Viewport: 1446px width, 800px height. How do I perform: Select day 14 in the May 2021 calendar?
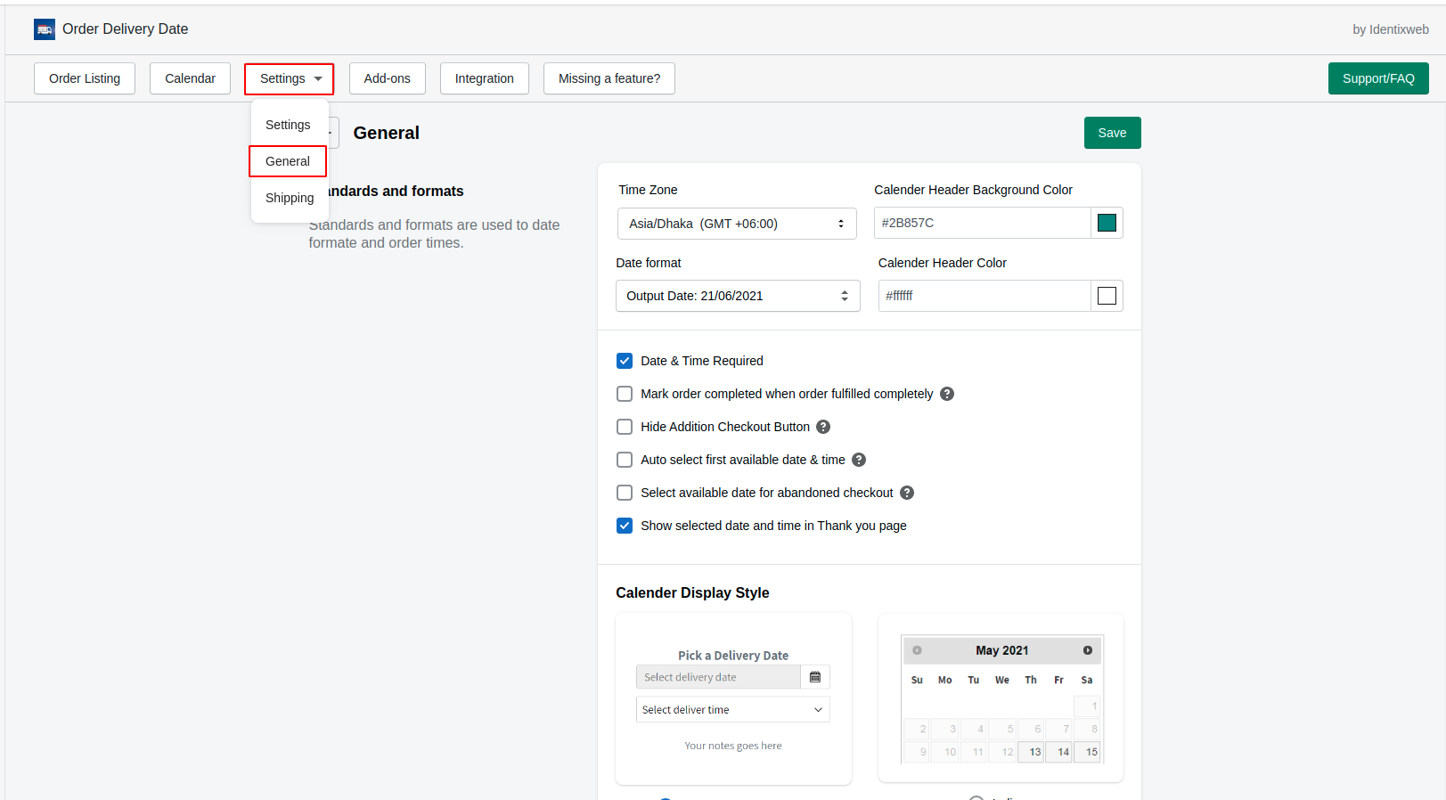1059,752
